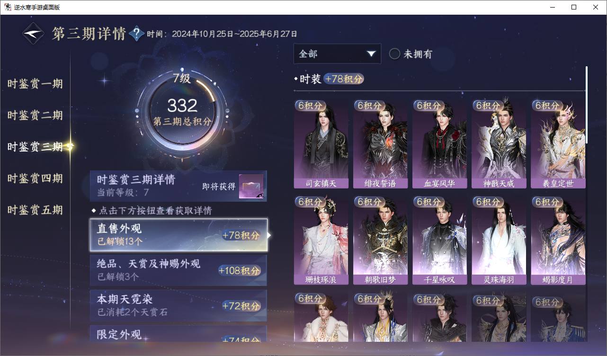Select the 神戬天威 outfit card
The width and height of the screenshot is (607, 356).
coord(499,144)
